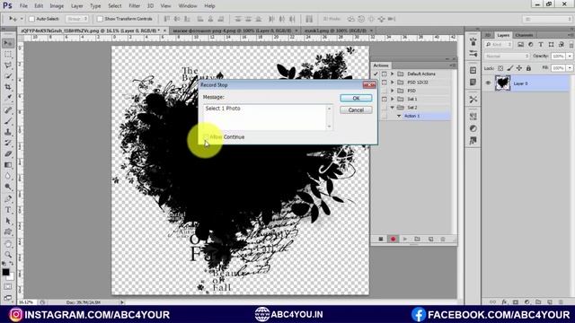Select the Pen tool
575x323 pixels.
8,199
